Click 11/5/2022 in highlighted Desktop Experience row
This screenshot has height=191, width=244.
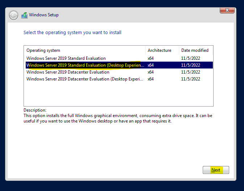pos(190,65)
